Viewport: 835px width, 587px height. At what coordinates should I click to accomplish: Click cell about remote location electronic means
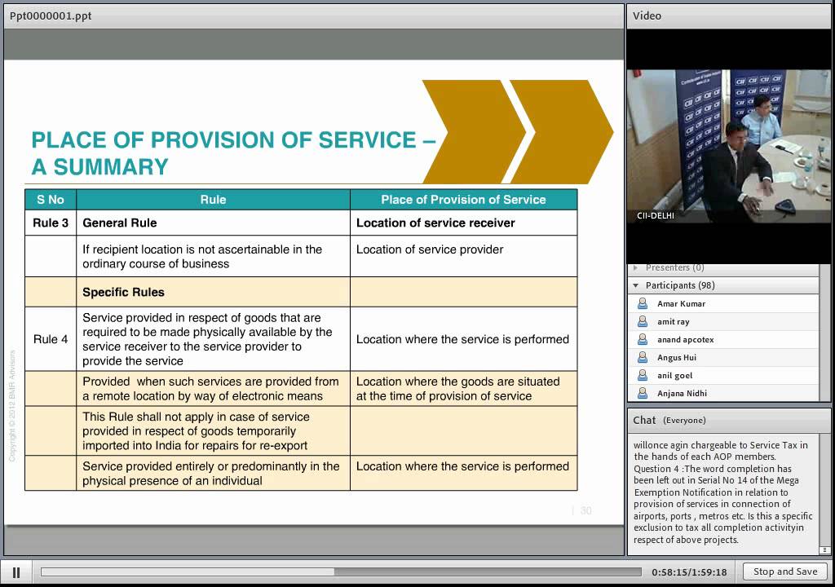pos(213,389)
